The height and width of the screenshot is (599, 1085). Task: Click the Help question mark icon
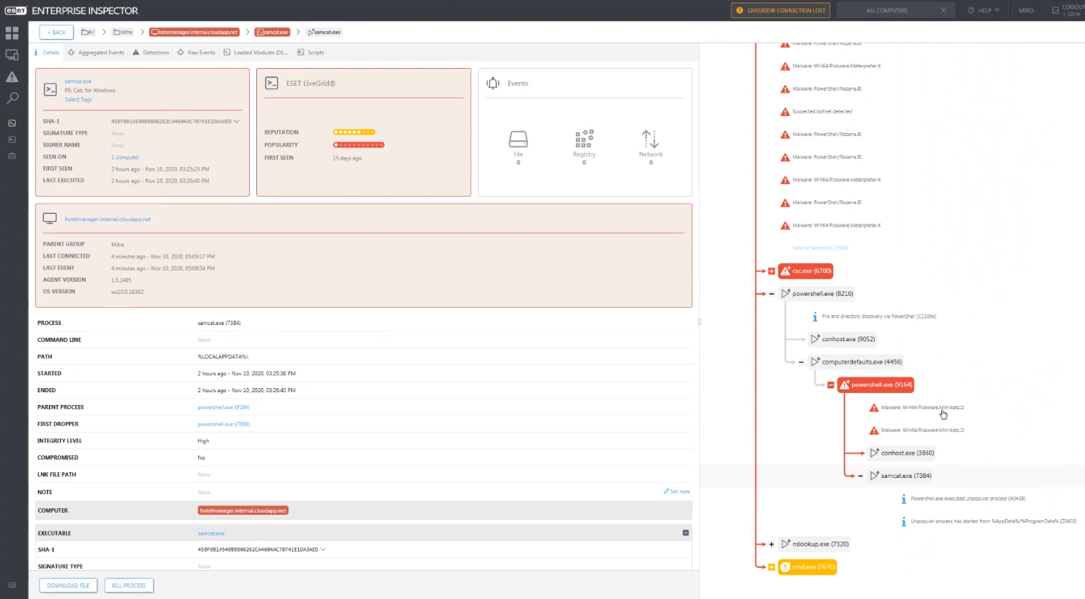point(971,11)
